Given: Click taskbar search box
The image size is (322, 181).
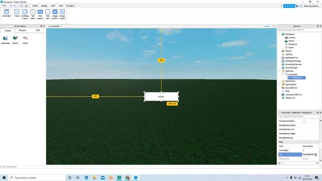Looking at the screenshot, I should pyautogui.click(x=37, y=177).
